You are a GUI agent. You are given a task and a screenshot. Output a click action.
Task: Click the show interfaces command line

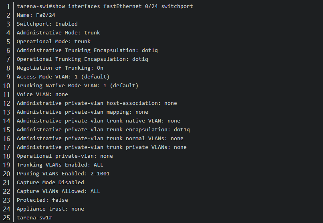pos(105,6)
